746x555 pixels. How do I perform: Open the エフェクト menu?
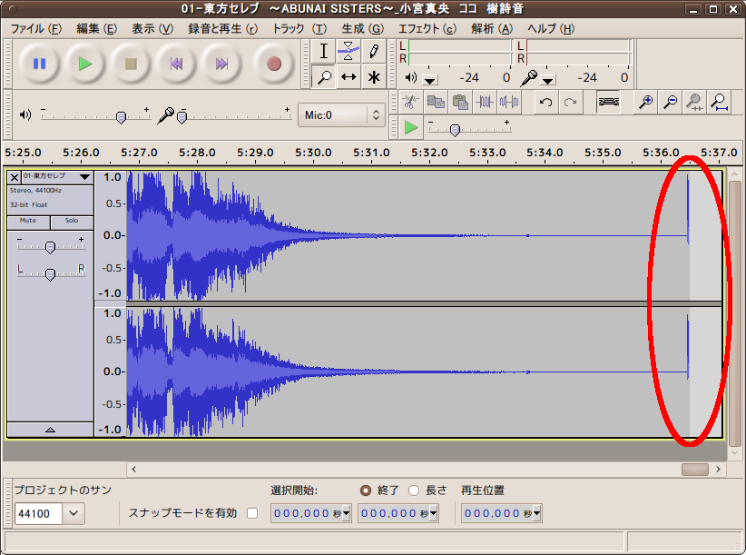tap(426, 28)
